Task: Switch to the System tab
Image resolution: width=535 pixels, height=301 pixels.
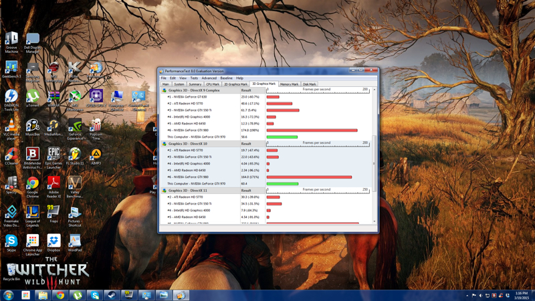Action: 179,84
